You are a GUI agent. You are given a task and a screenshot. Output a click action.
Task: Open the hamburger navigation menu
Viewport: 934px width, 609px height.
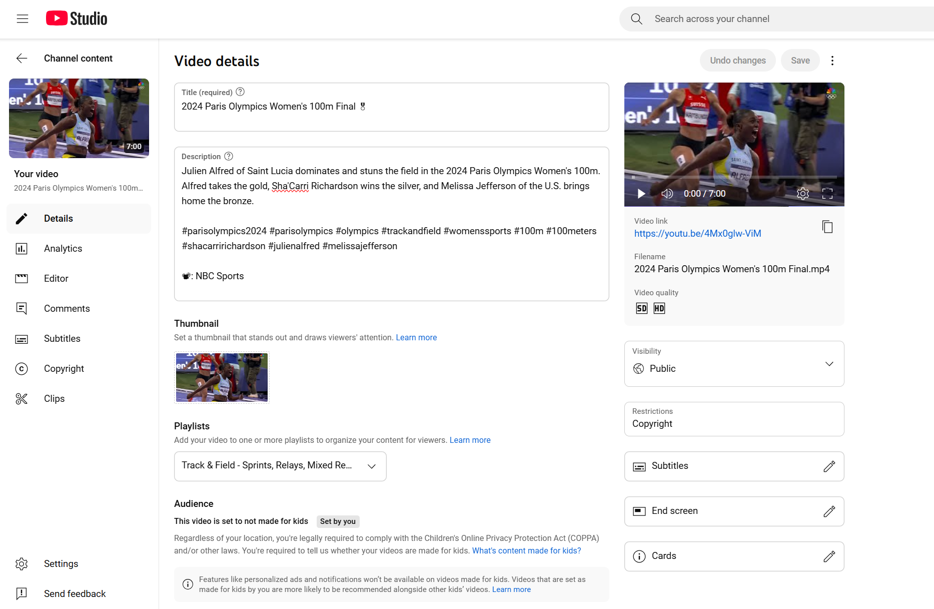pyautogui.click(x=23, y=19)
